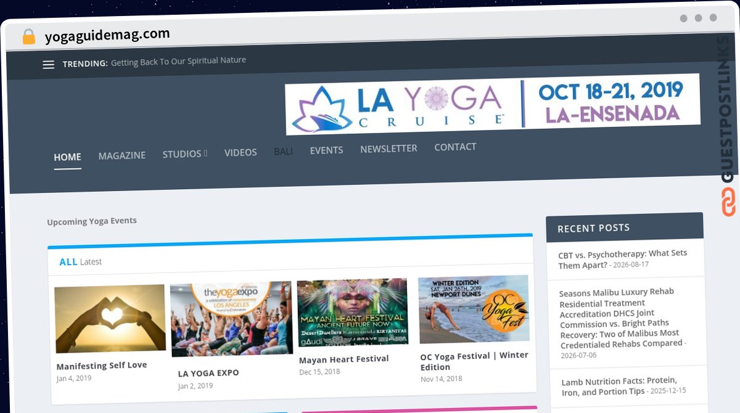Image resolution: width=740 pixels, height=413 pixels.
Task: Open the Events menu item
Action: pyautogui.click(x=326, y=150)
